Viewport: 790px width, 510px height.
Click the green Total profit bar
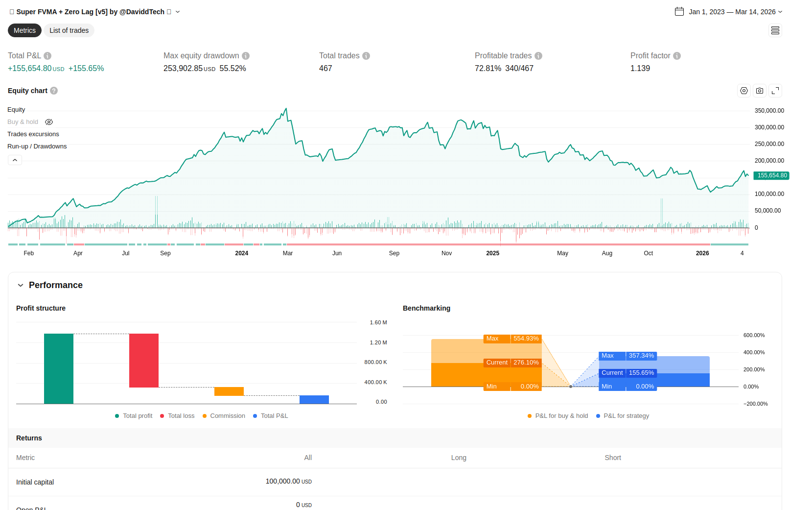(59, 368)
